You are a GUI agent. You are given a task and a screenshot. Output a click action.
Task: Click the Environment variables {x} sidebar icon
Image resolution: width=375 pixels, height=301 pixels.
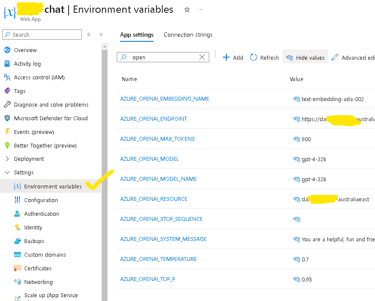point(17,186)
